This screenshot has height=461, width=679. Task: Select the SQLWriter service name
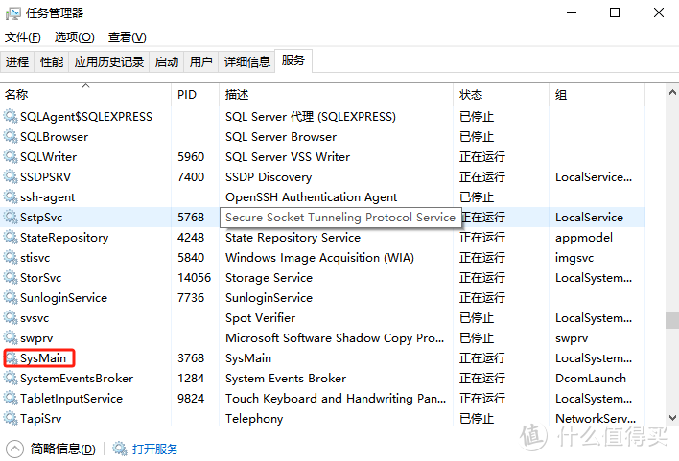pos(49,156)
